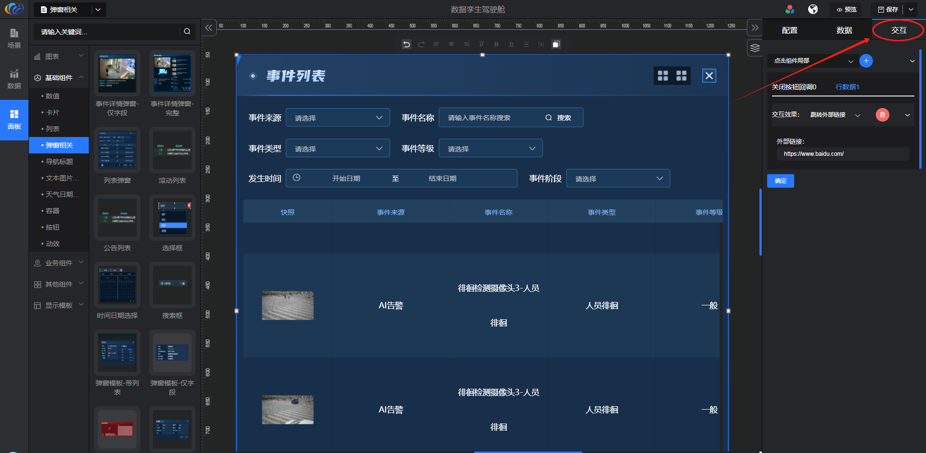Image resolution: width=926 pixels, height=453 pixels.
Task: Open the 面板 section in left sidebar
Action: [x=14, y=120]
